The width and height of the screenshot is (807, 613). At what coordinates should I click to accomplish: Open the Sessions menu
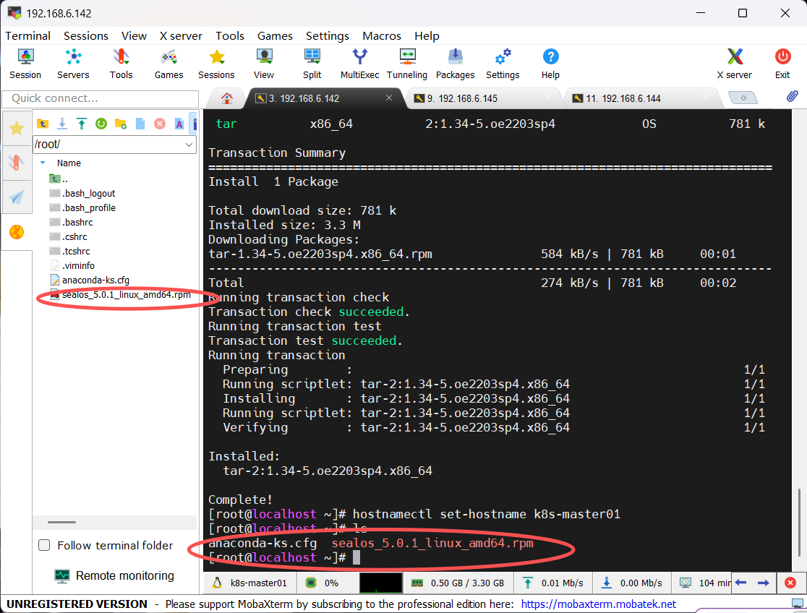(86, 36)
